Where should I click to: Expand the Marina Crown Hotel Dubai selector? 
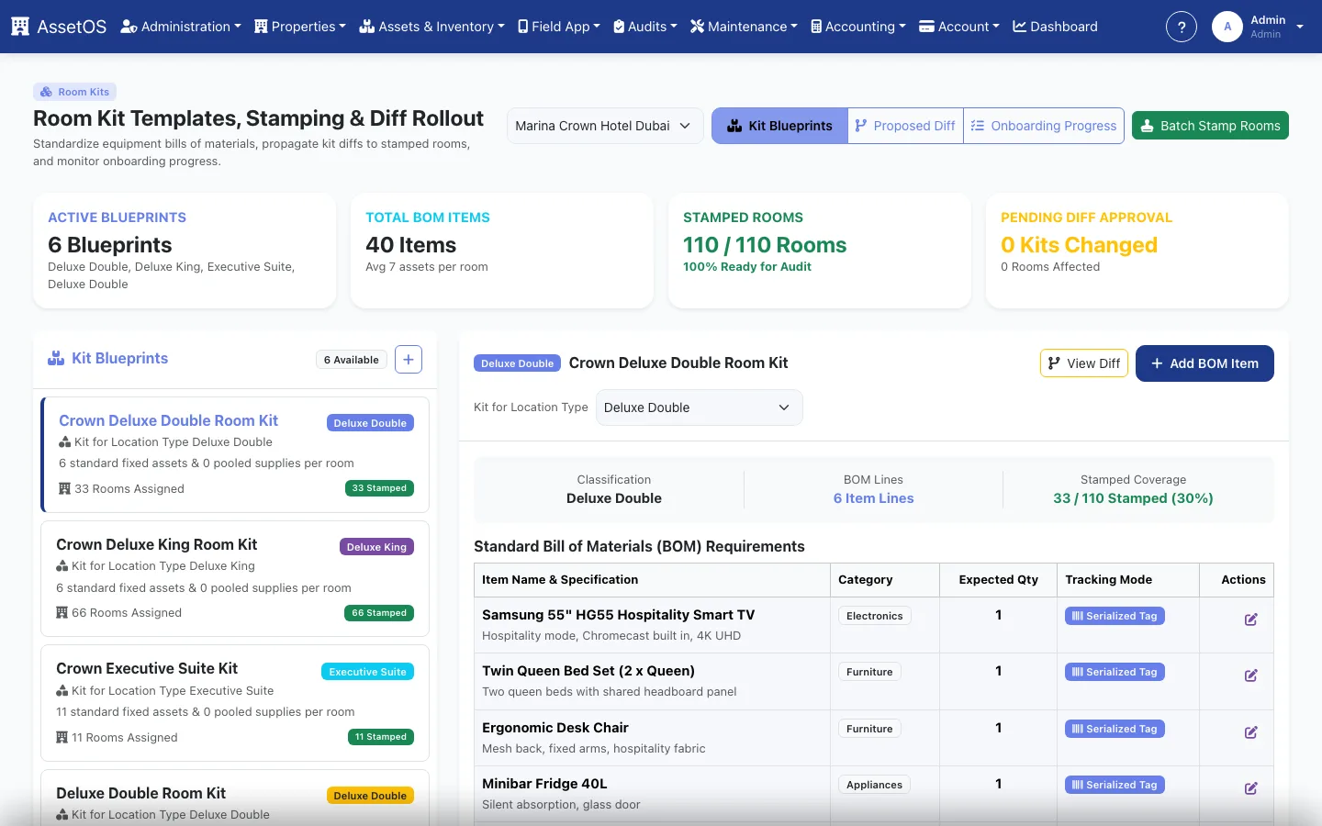(605, 126)
